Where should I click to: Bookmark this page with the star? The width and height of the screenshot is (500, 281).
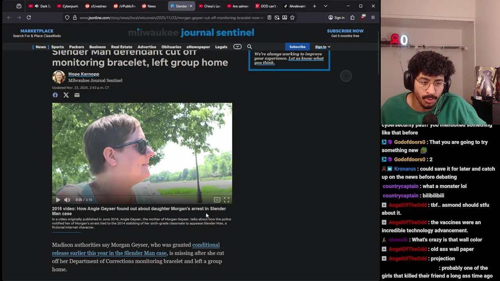coord(292,18)
